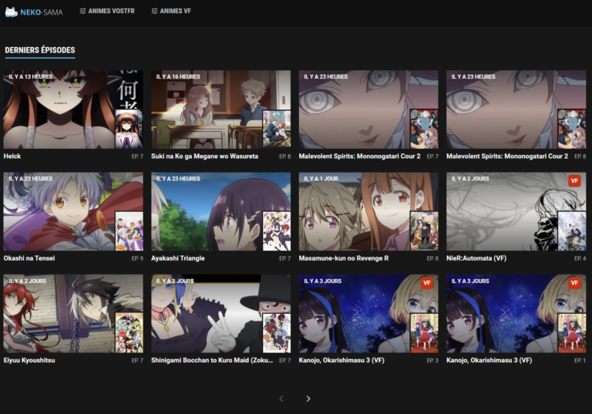
Task: Click the filter icon beside Animes VOSTFR
Action: [x=82, y=12]
